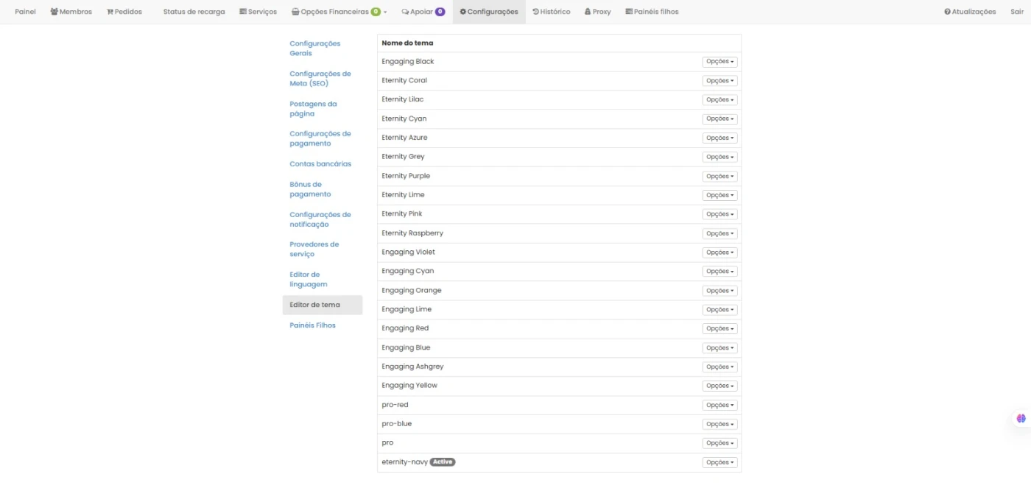This screenshot has height=488, width=1031.
Task: Click the floating brain widget icon
Action: pos(1021,418)
